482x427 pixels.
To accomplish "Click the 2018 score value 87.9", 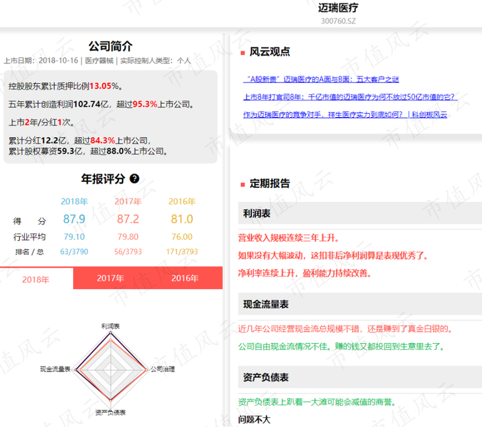I will click(x=74, y=219).
